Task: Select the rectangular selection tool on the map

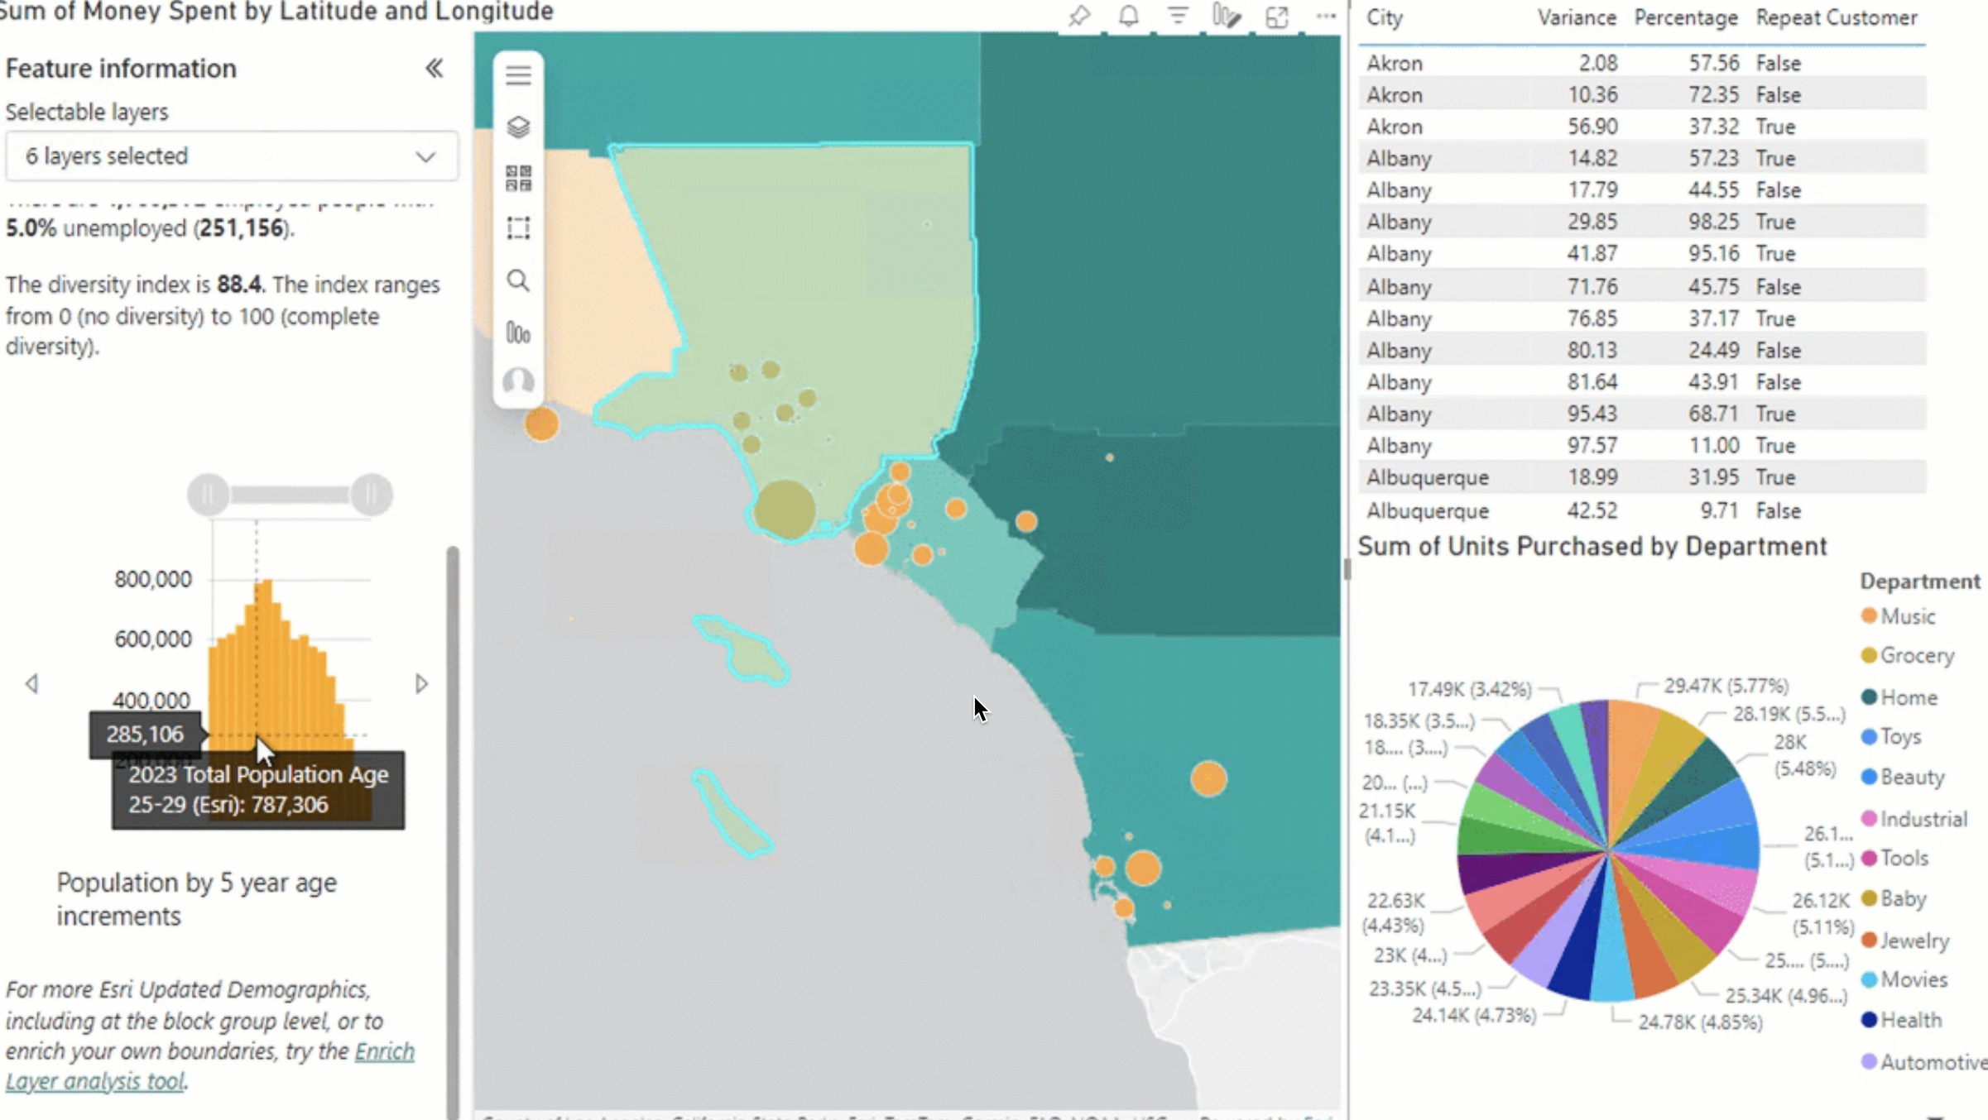Action: click(518, 228)
